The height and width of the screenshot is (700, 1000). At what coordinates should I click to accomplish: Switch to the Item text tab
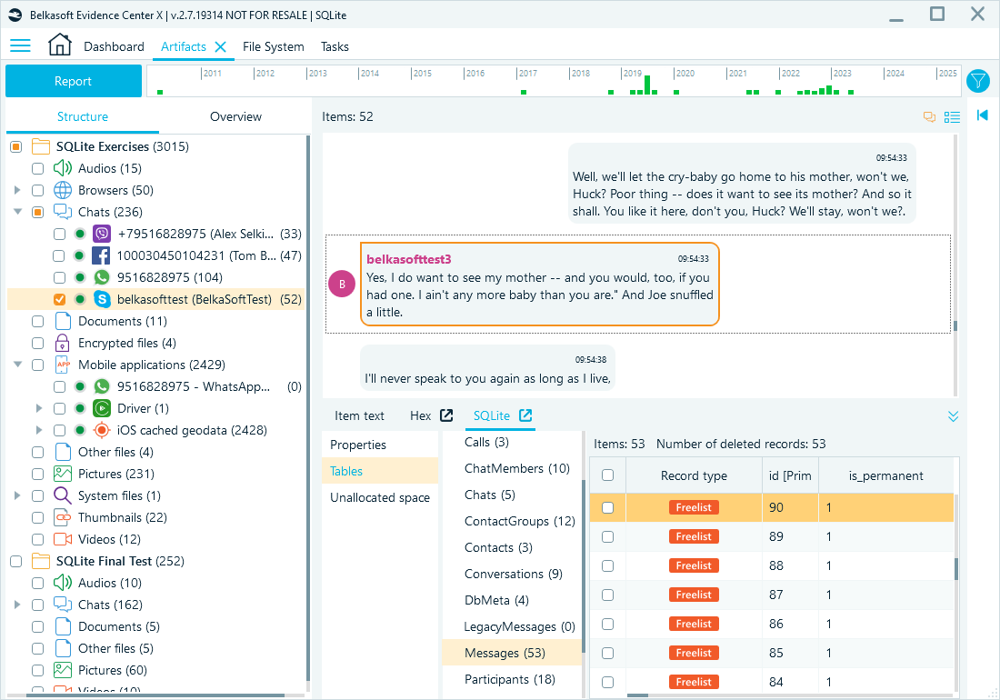point(360,415)
